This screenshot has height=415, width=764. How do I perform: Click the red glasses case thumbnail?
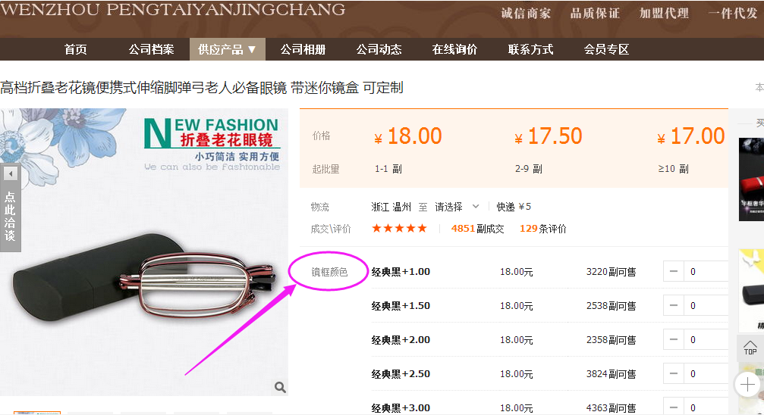[751, 179]
